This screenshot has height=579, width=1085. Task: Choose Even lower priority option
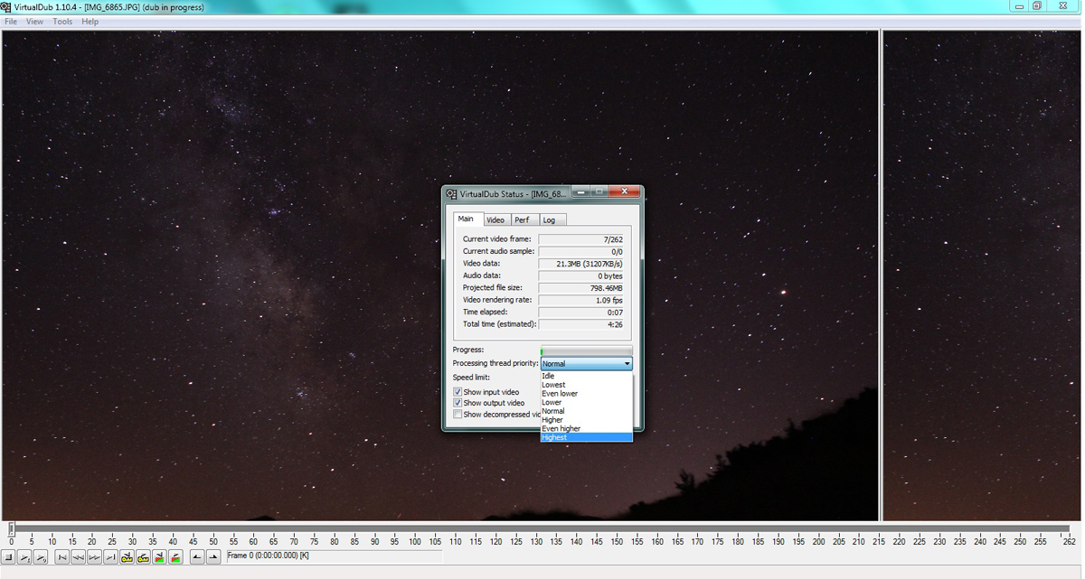point(587,394)
